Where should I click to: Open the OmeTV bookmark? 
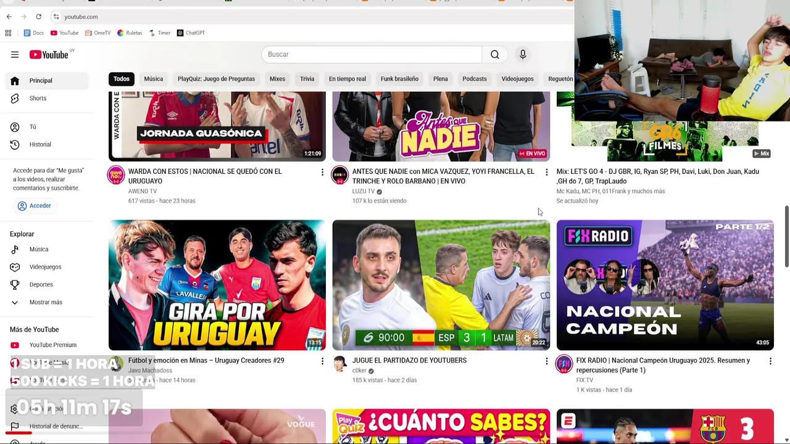point(98,33)
